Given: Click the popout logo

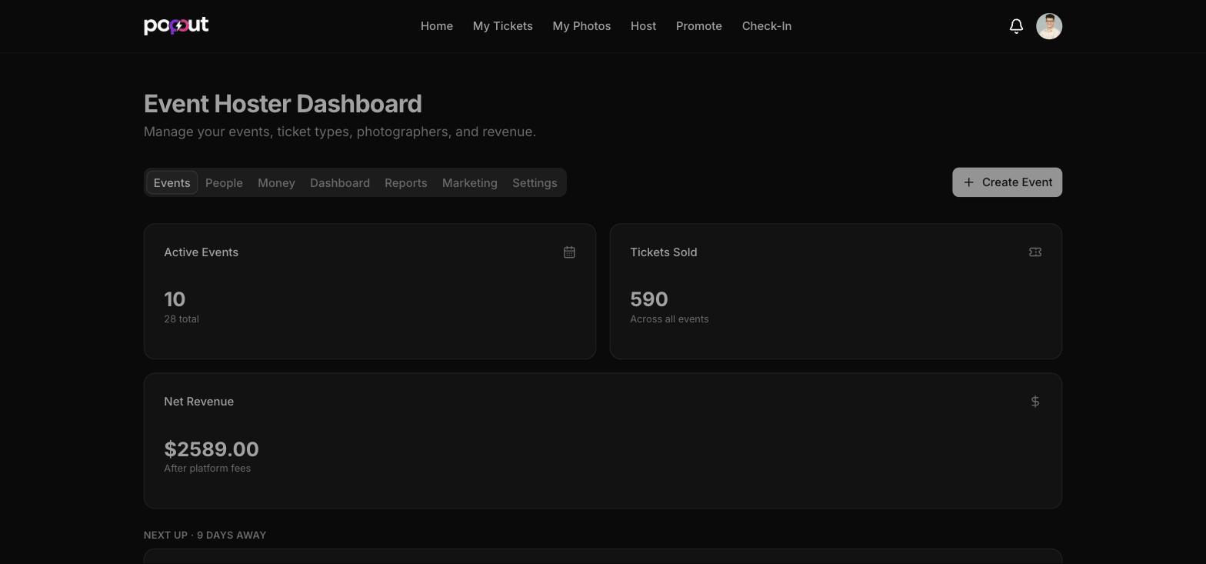Looking at the screenshot, I should [x=176, y=25].
